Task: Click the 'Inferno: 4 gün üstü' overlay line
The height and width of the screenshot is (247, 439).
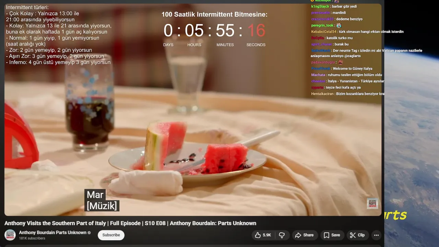Action: [x=58, y=62]
